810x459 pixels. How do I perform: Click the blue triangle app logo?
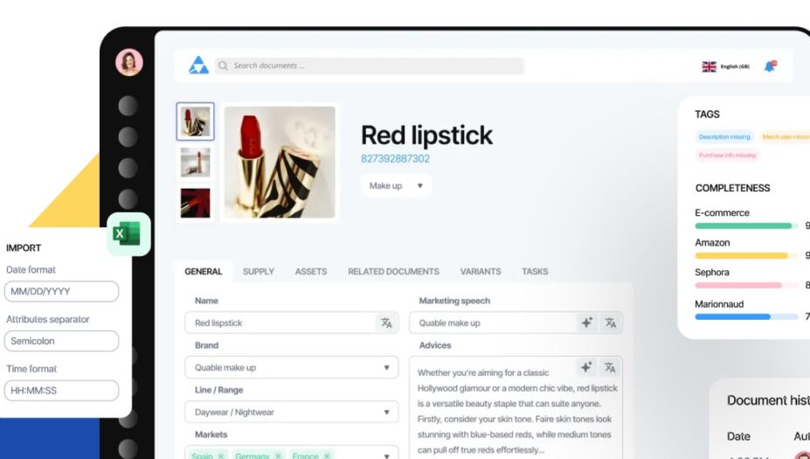198,66
